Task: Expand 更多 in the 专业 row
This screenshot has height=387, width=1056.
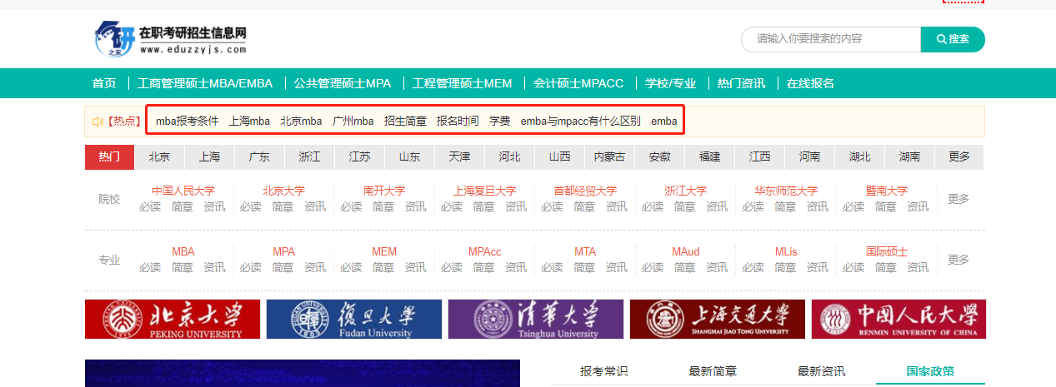Action: click(958, 260)
